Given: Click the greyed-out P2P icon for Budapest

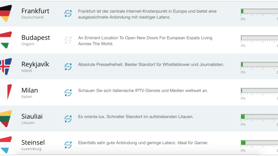Looking at the screenshot, I should coord(68,40).
